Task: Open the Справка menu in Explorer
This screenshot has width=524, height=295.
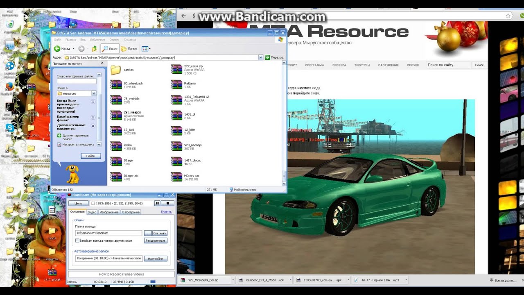Action: [x=130, y=40]
